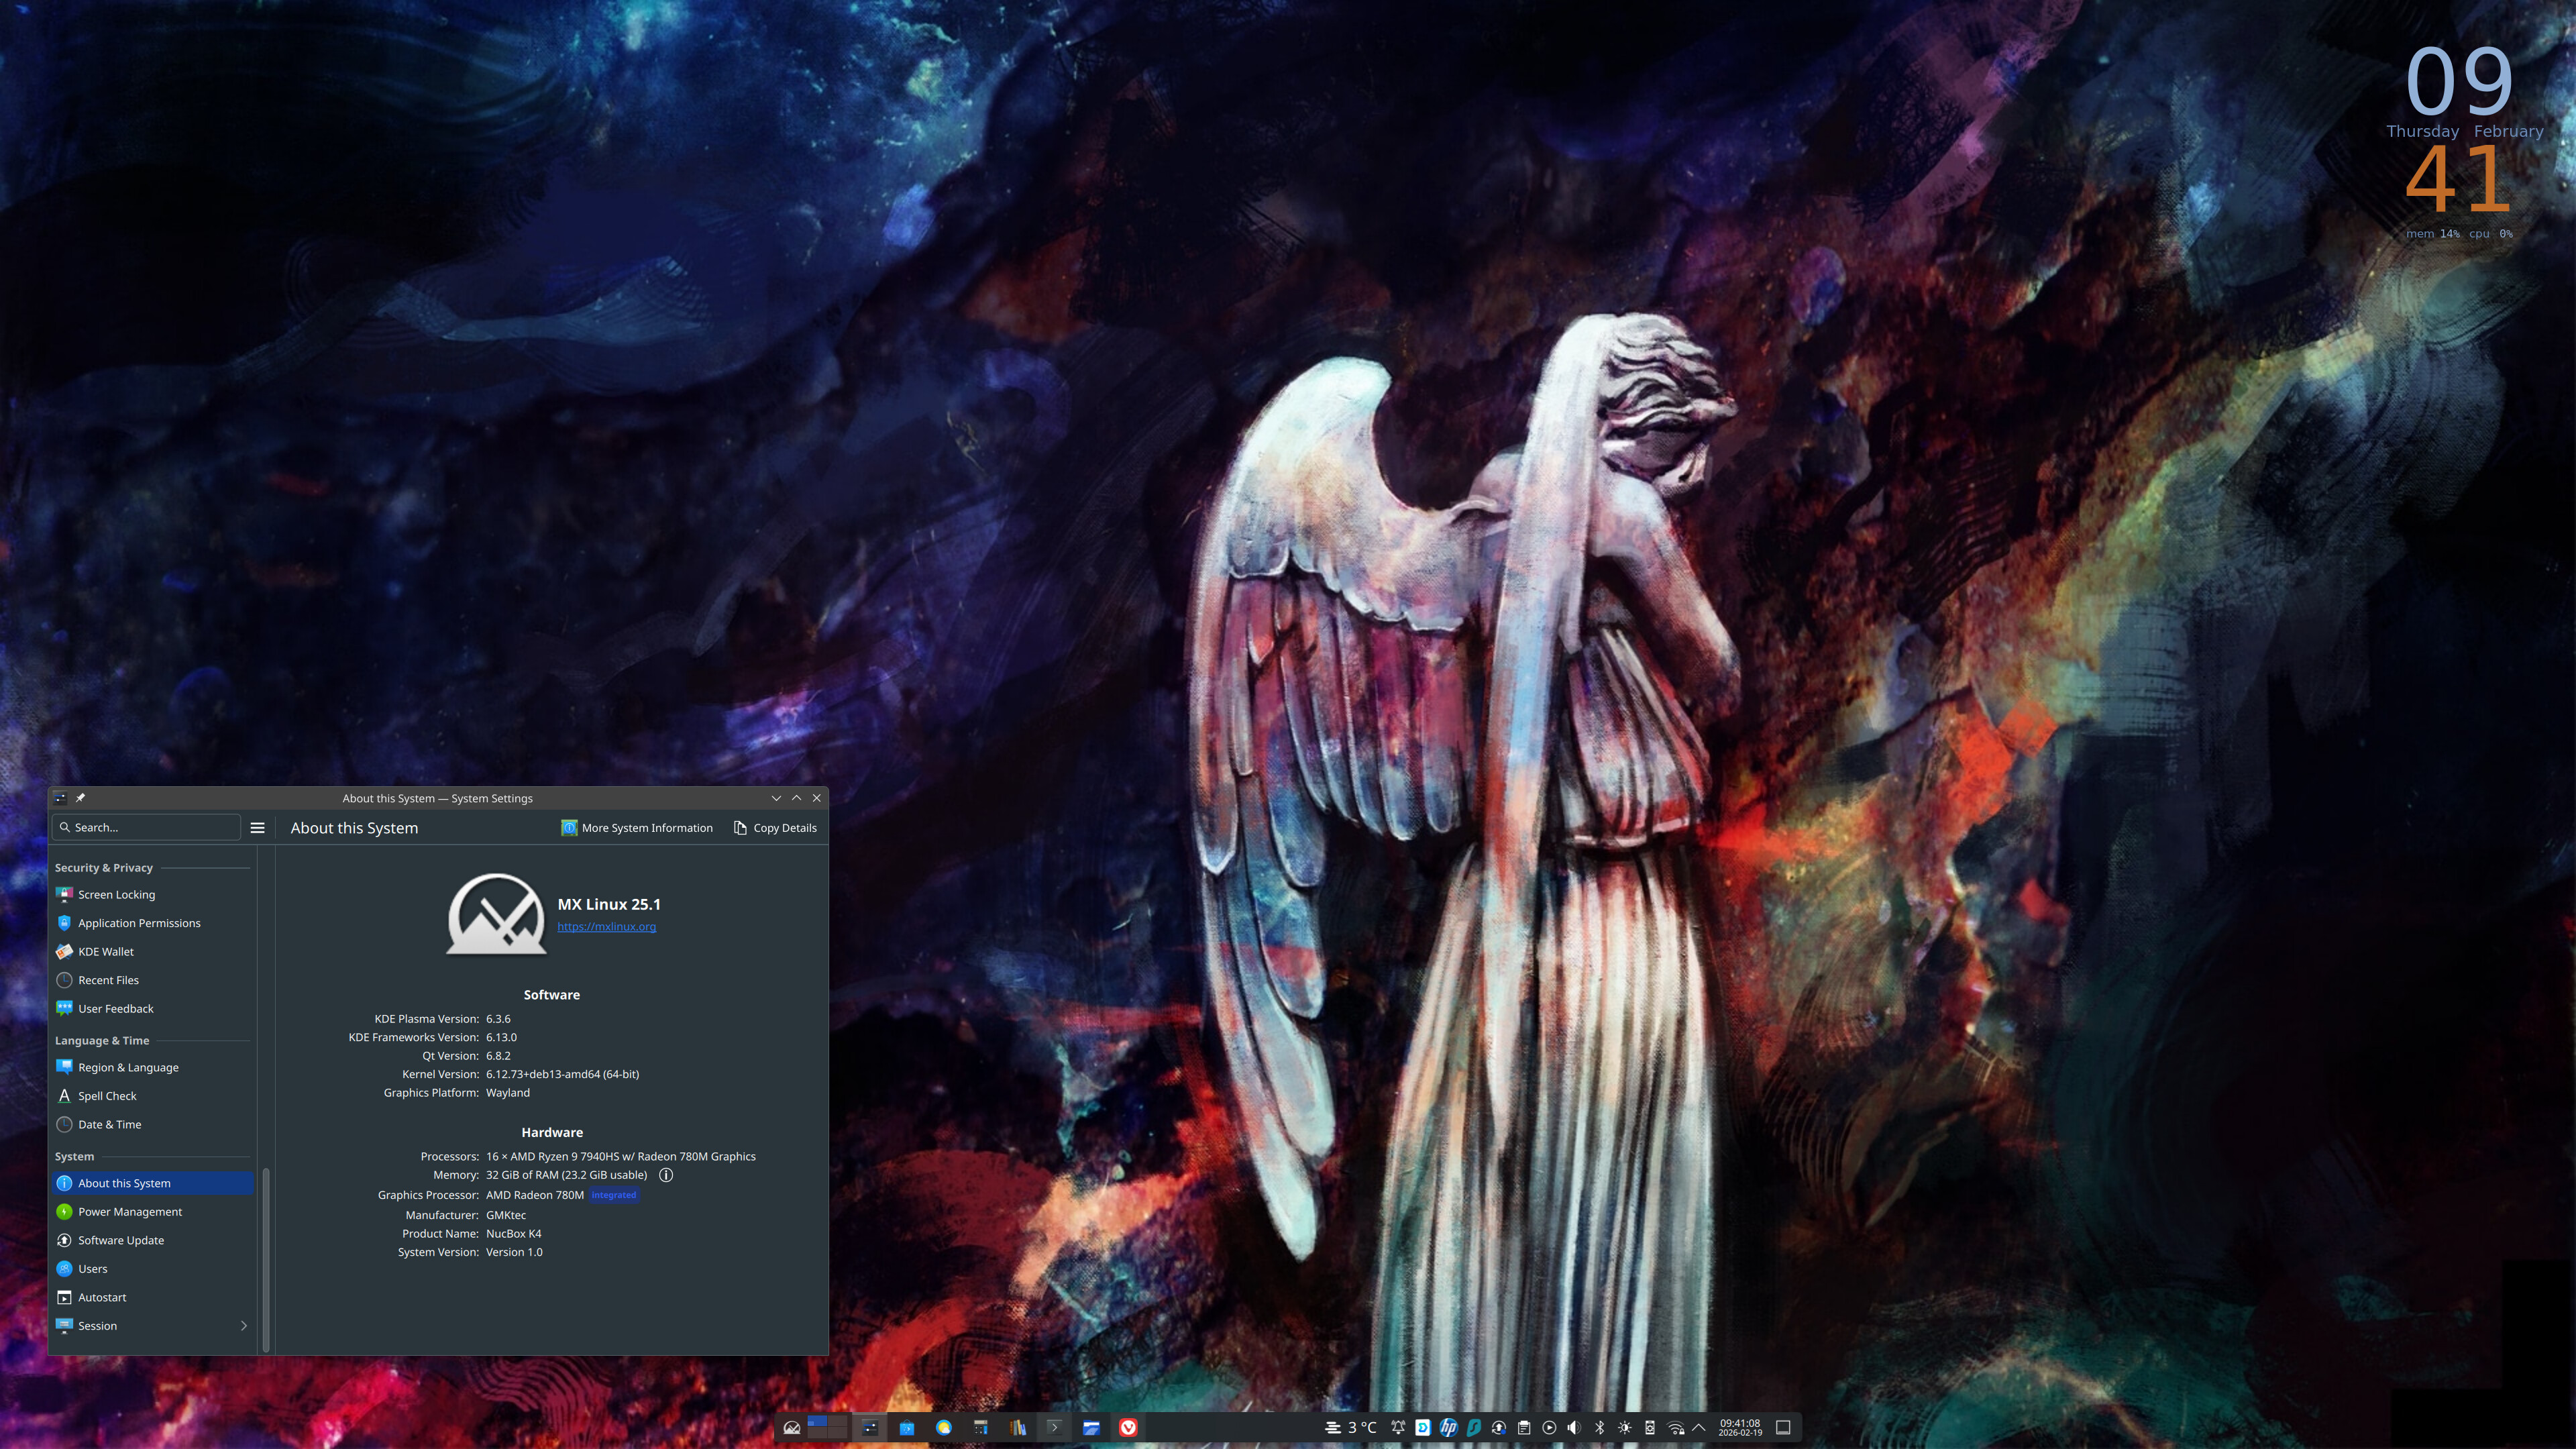Launch the terminal from the taskbar
Image resolution: width=2576 pixels, height=1449 pixels.
tap(1054, 1427)
